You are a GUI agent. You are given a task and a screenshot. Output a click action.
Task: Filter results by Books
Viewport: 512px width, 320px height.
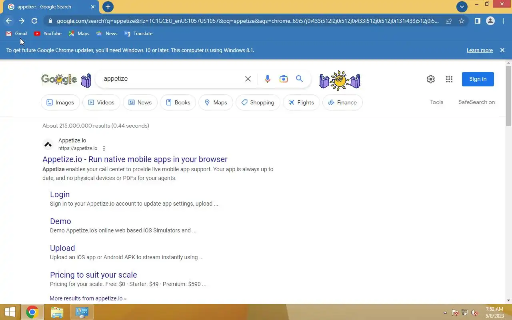point(178,102)
